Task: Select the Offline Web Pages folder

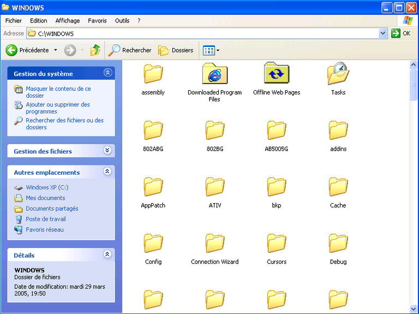Action: point(277,79)
